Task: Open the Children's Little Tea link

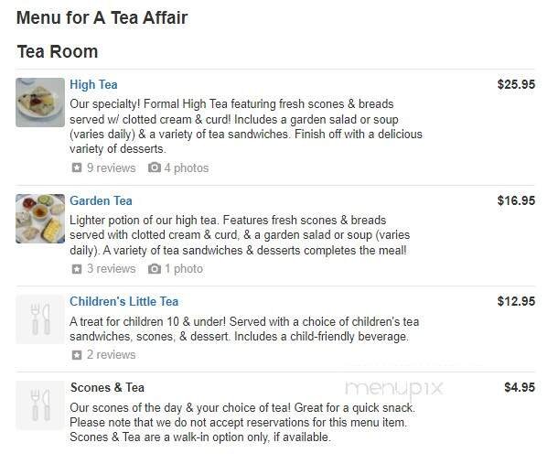Action: click(123, 301)
